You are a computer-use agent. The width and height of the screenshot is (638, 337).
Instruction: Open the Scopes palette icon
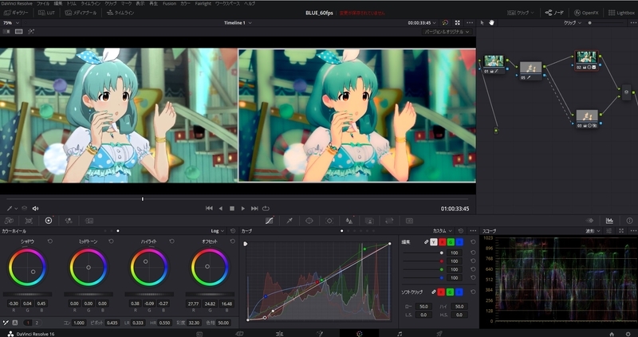(609, 221)
